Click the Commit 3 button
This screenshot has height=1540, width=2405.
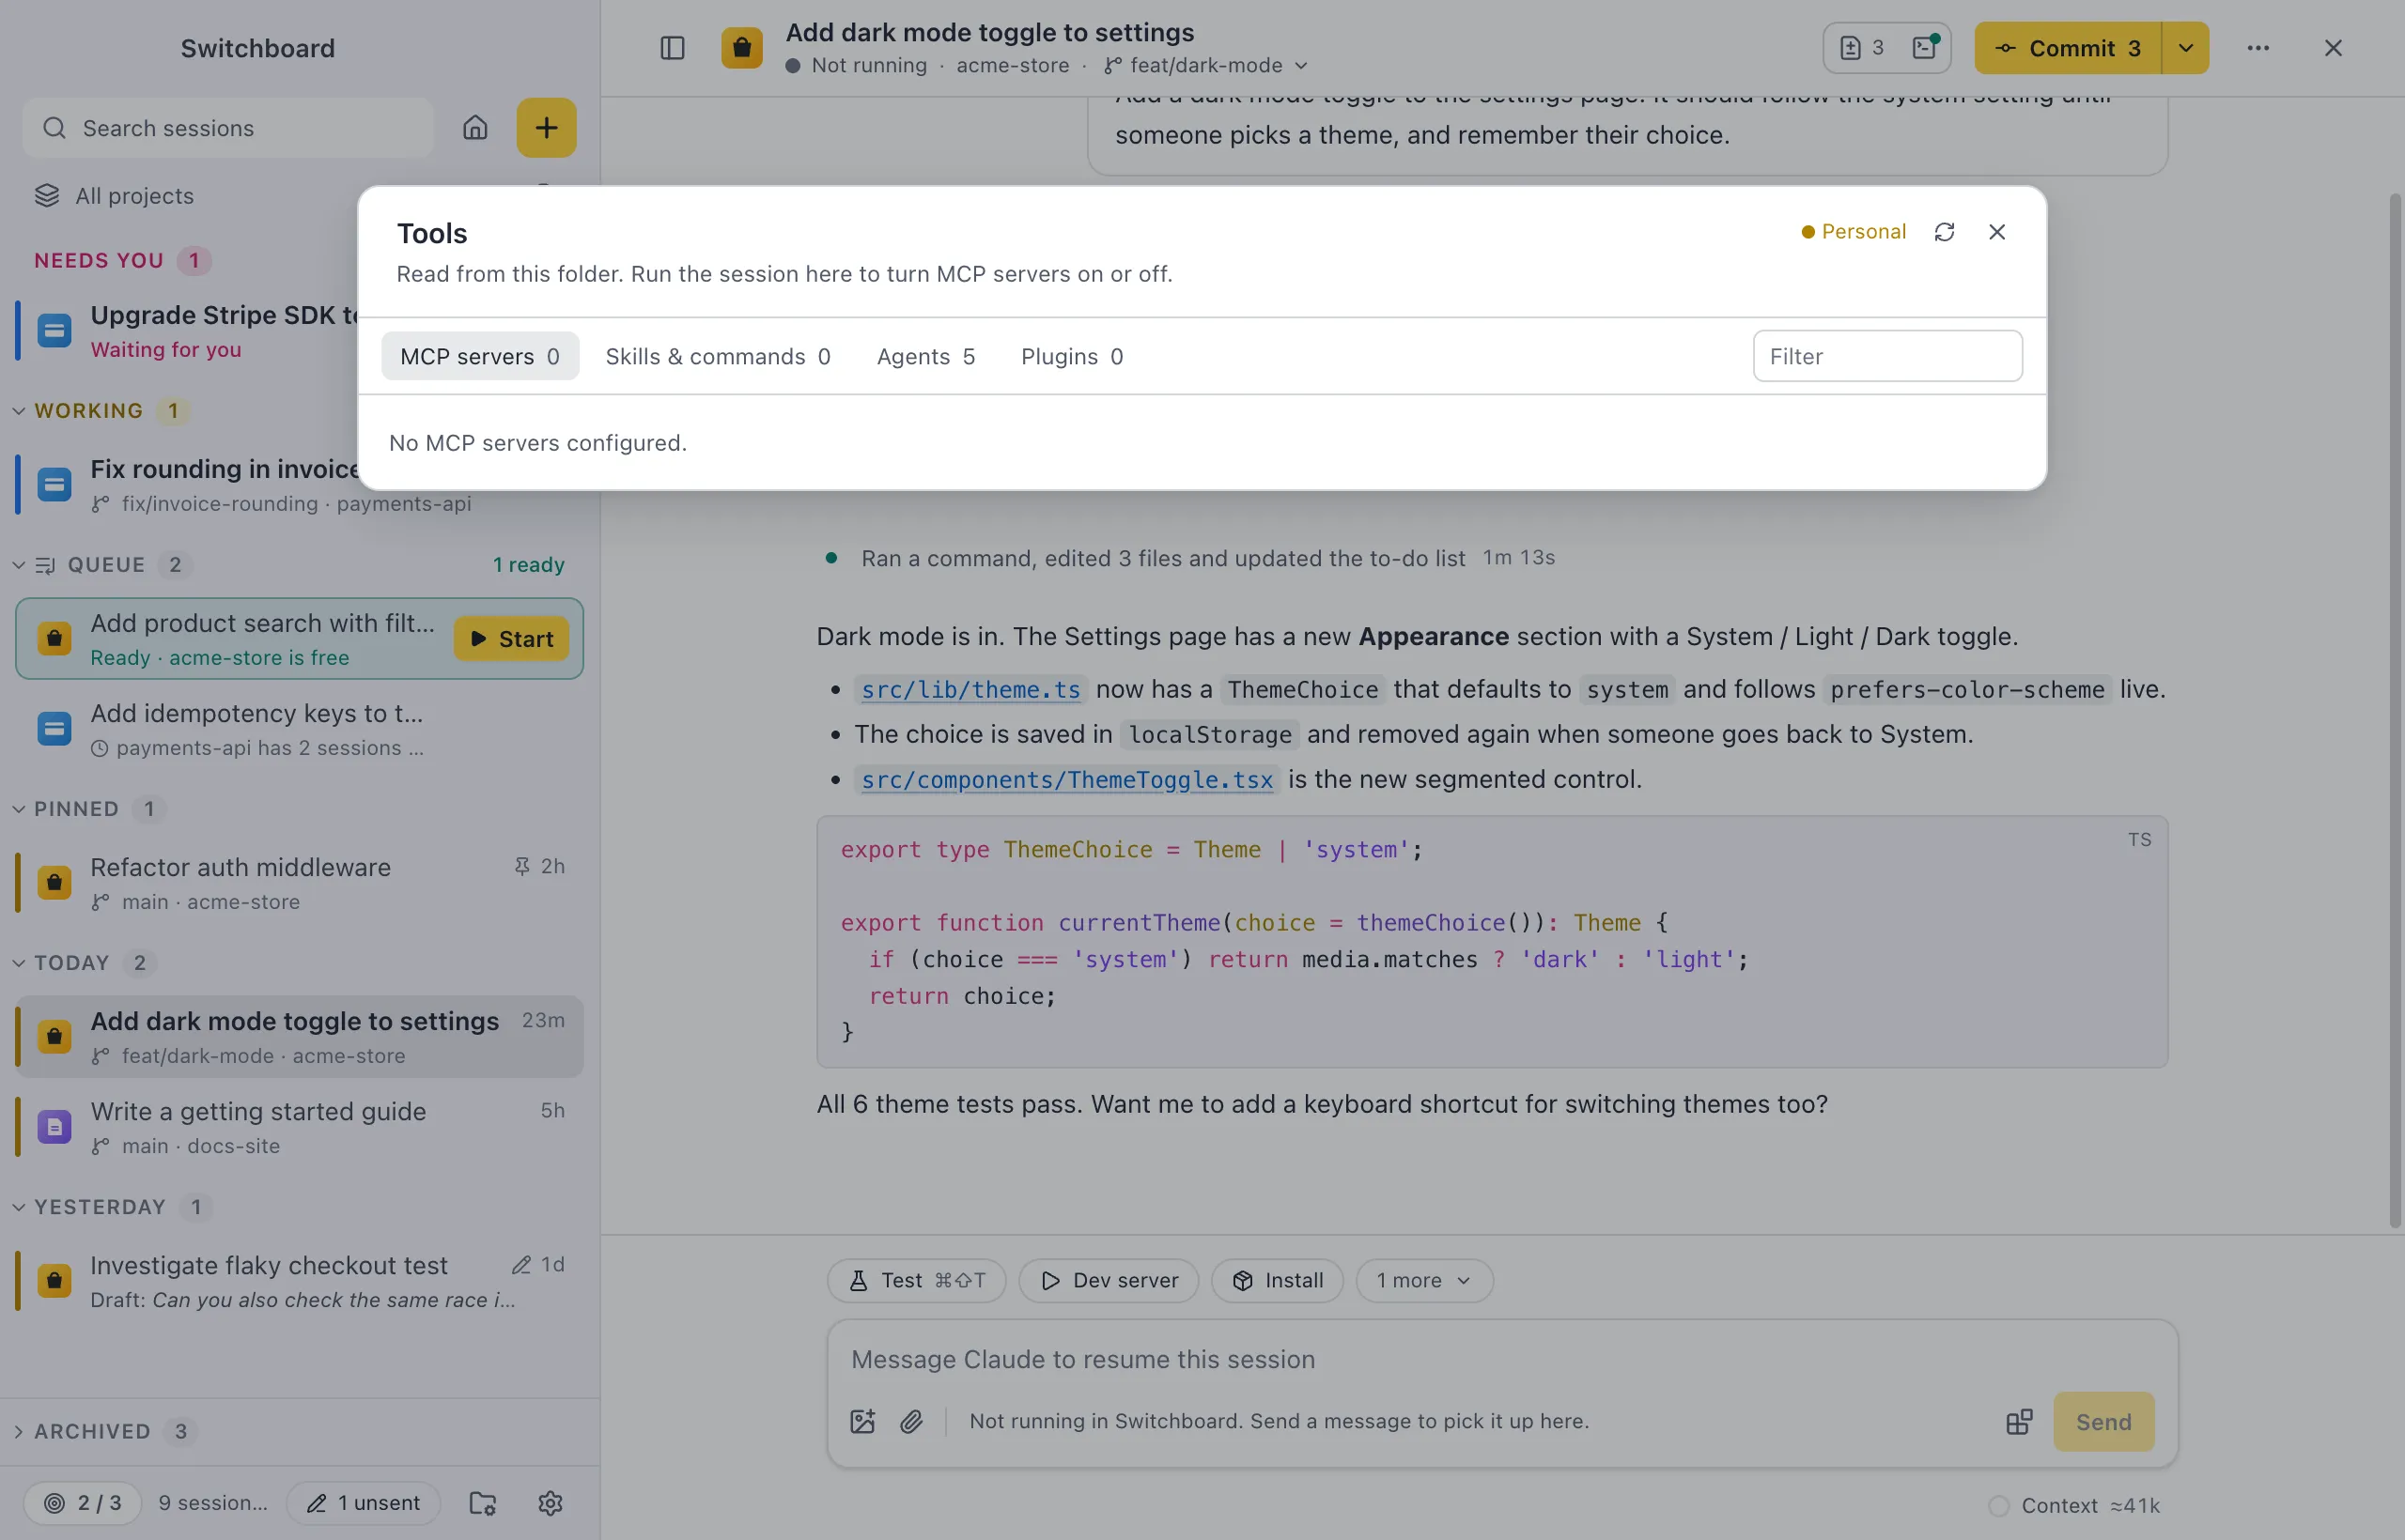pyautogui.click(x=2068, y=48)
